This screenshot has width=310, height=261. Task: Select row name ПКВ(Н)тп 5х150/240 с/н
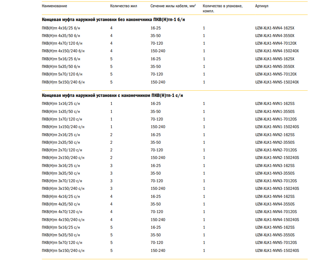63,250
